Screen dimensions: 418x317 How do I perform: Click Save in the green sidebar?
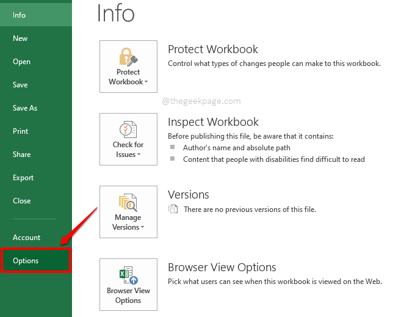click(x=20, y=85)
